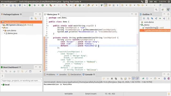Collapse the getRecommendation method fold marker
This screenshot has height=96, width=171.
coord(48,38)
